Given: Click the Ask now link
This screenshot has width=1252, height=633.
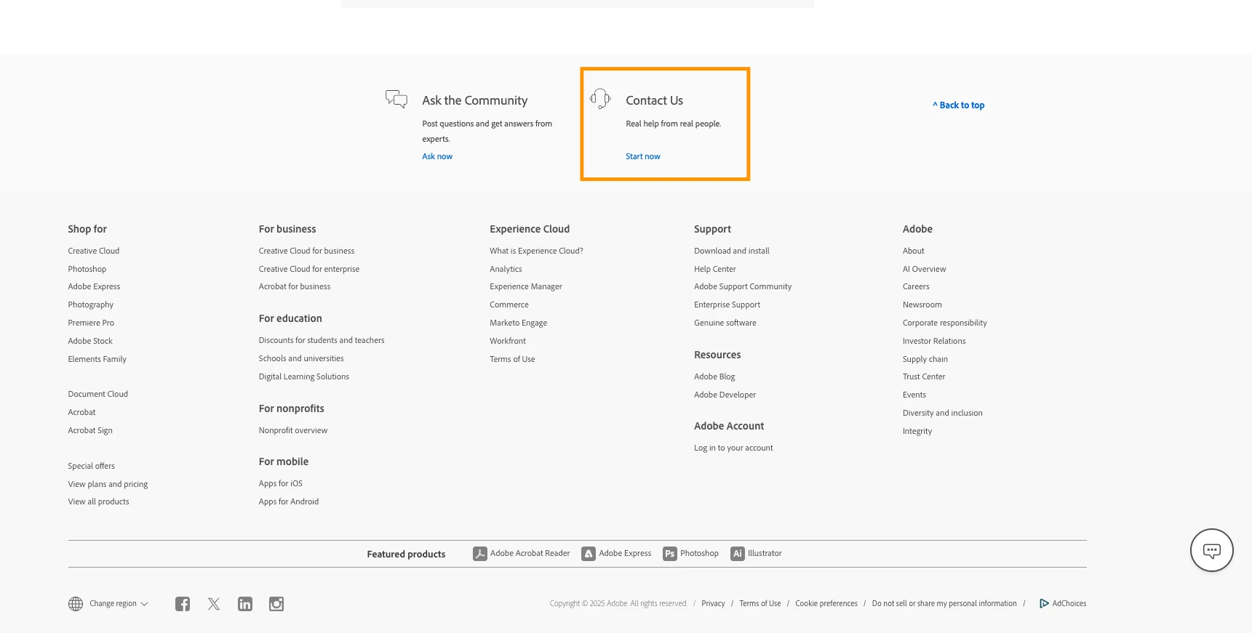Looking at the screenshot, I should (x=437, y=156).
